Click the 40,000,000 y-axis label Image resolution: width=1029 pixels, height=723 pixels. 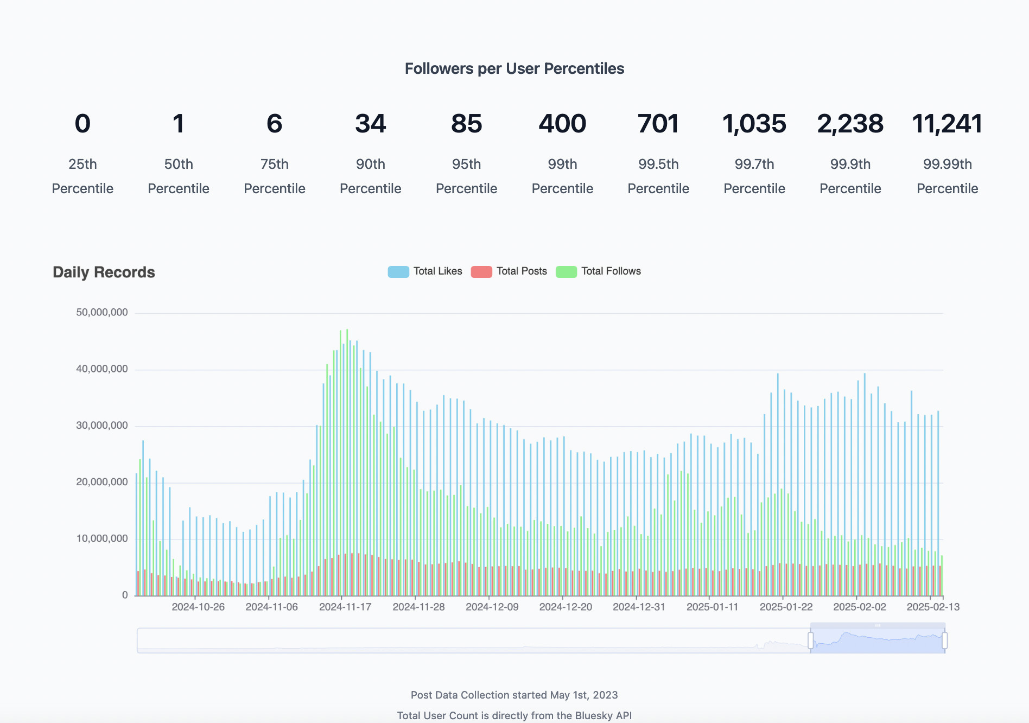[x=102, y=369]
